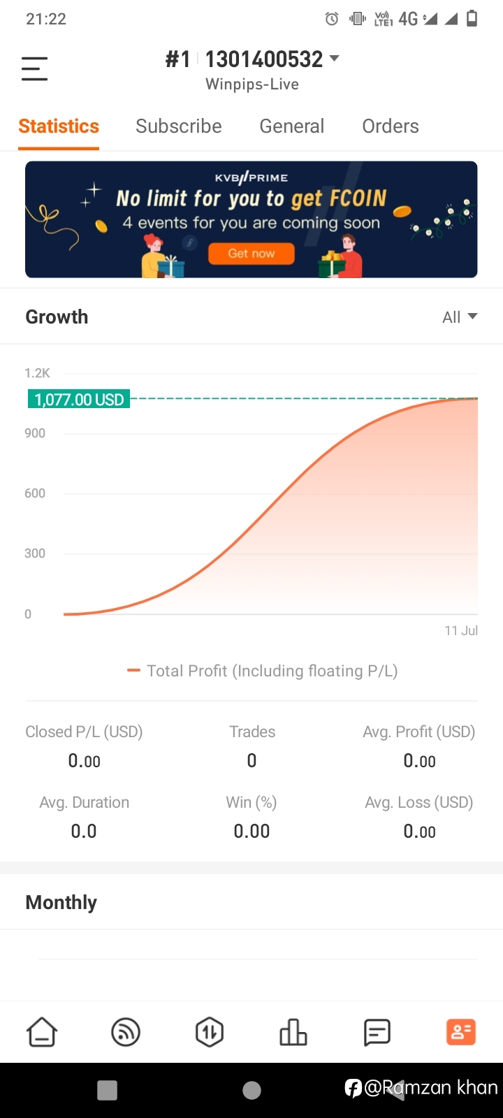
Task: Tap the 1,077.00 USD value label
Action: point(79,400)
